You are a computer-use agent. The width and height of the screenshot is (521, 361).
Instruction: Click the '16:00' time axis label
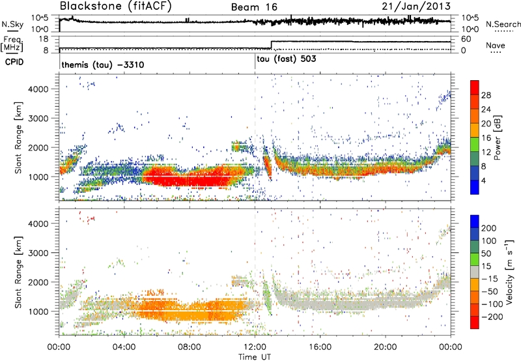point(320,347)
